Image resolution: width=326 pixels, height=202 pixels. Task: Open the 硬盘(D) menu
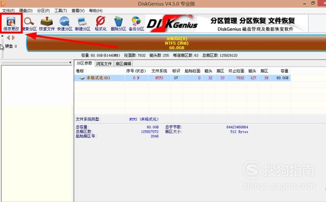point(26,11)
